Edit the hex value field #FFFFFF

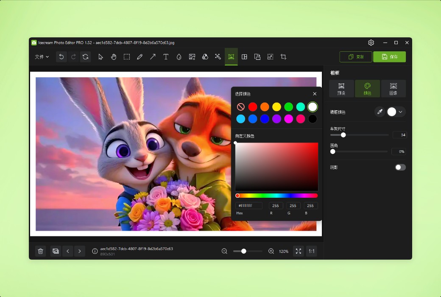[x=248, y=205]
